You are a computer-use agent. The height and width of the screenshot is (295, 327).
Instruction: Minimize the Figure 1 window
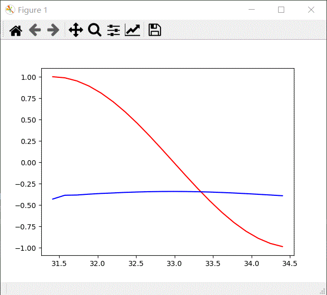(252, 10)
